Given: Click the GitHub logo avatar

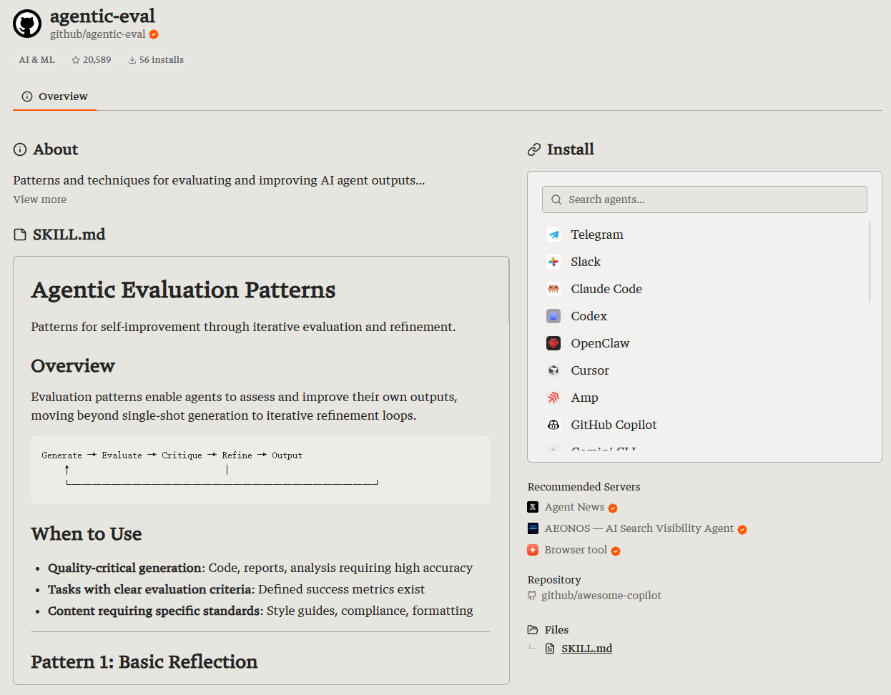Looking at the screenshot, I should 27,24.
